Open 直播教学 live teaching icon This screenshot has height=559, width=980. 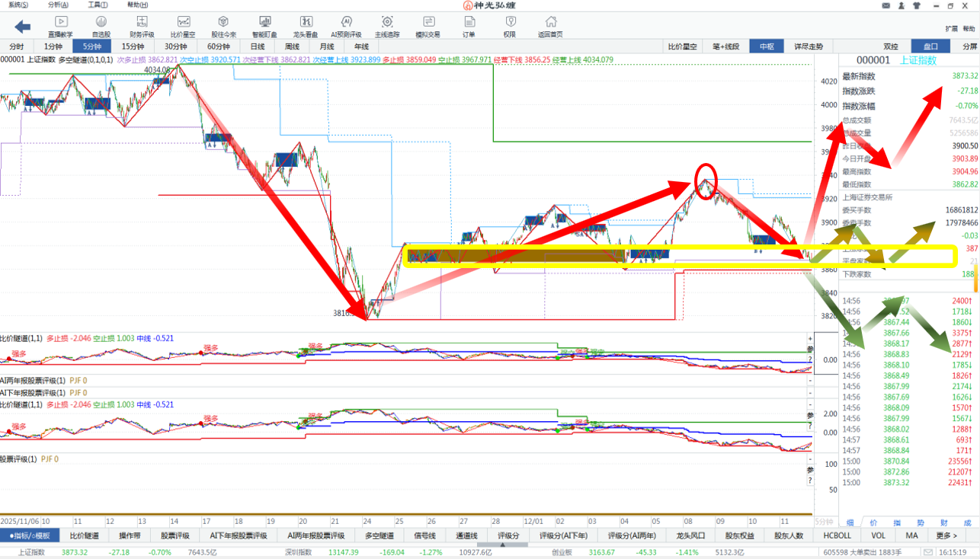point(61,26)
